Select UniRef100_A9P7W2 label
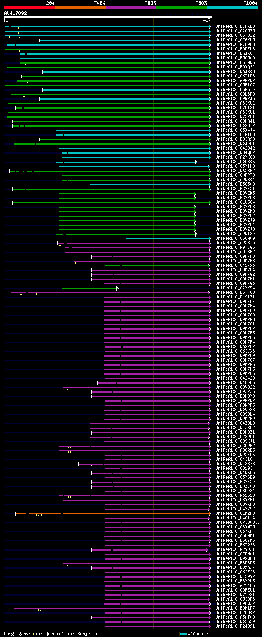Screen dimensions: 262x637 [x=235, y=80]
